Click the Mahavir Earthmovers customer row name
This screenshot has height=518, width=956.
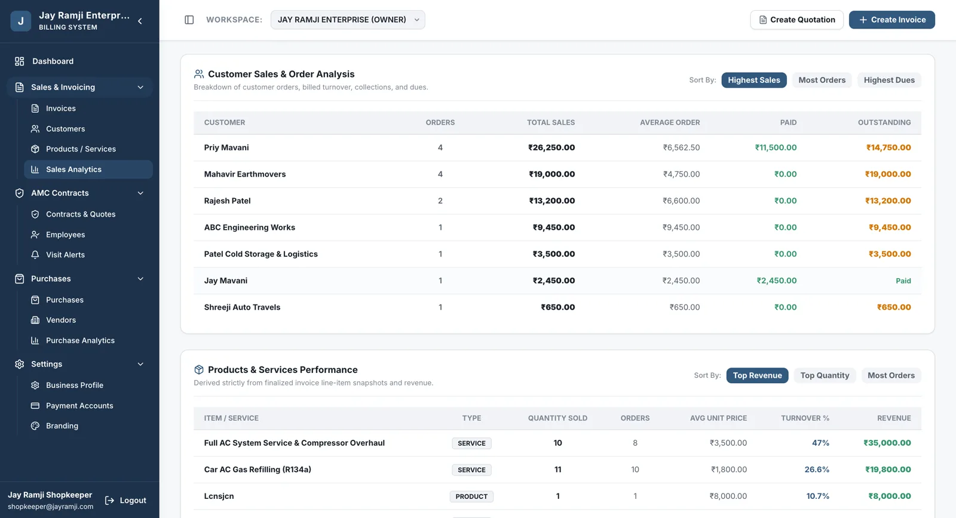[245, 174]
